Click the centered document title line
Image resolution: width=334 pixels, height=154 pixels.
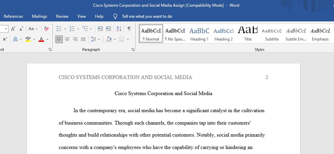click(163, 93)
